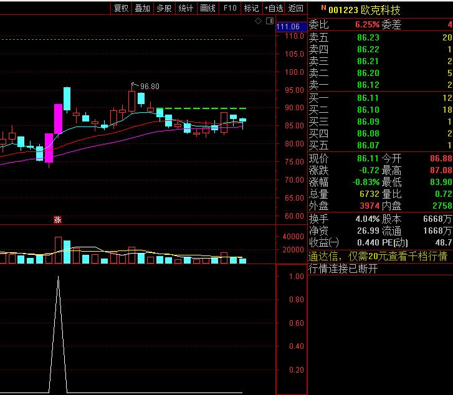Click the N badge before stock code
Screen dimensions: 453x395
point(323,9)
